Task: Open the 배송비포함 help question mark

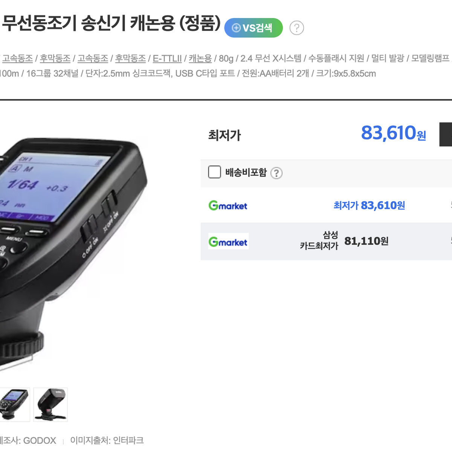Action: (276, 173)
